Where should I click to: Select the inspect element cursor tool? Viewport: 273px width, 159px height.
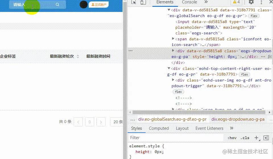pyautogui.click(x=134, y=2)
